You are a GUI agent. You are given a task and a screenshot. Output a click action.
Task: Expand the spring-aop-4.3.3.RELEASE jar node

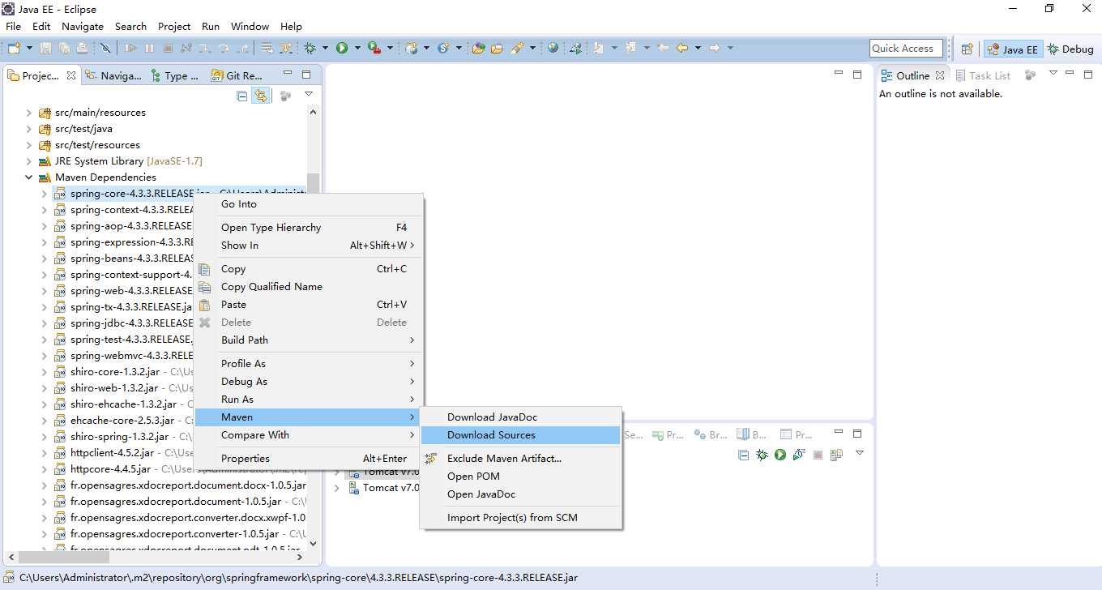pyautogui.click(x=45, y=226)
